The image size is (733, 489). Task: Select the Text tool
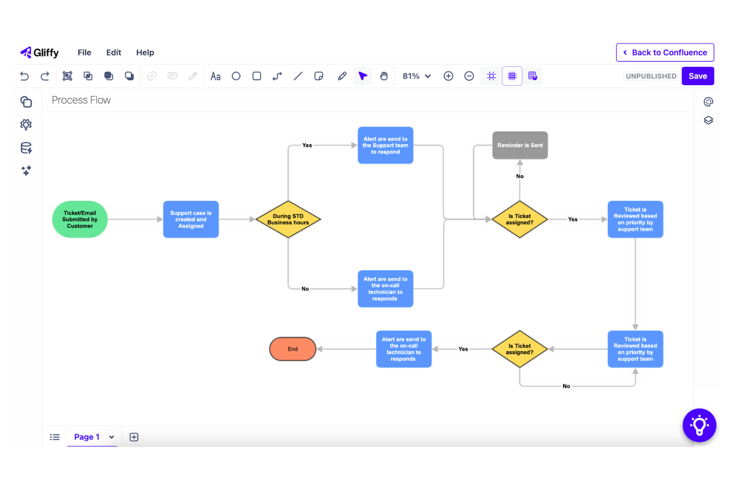coord(215,76)
